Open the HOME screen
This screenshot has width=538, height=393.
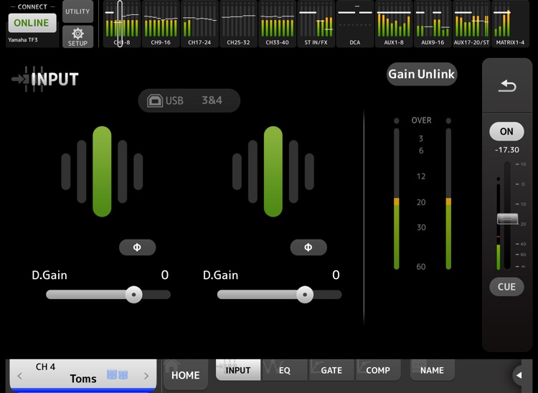[186, 374]
